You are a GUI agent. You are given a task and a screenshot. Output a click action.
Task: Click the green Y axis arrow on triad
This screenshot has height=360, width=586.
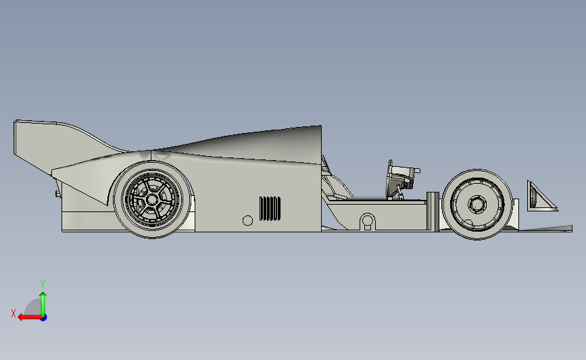43,303
